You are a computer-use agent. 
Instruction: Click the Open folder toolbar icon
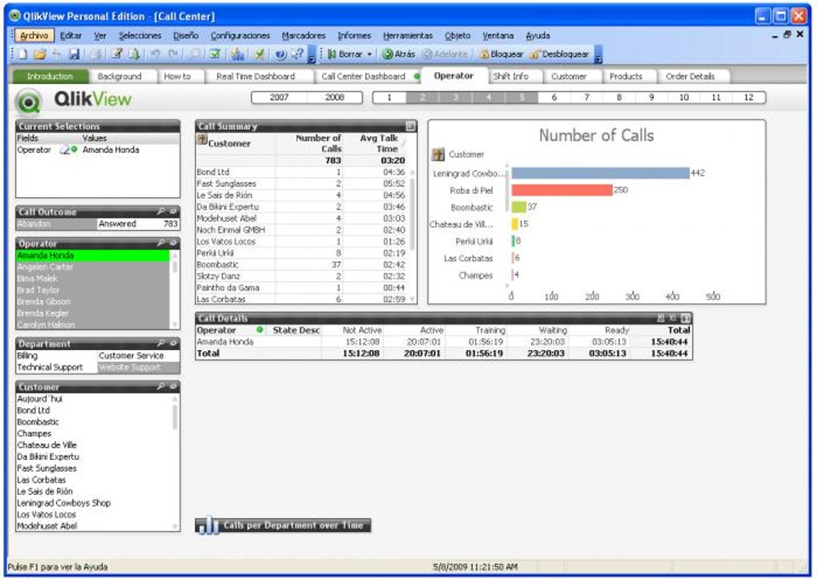tap(39, 54)
